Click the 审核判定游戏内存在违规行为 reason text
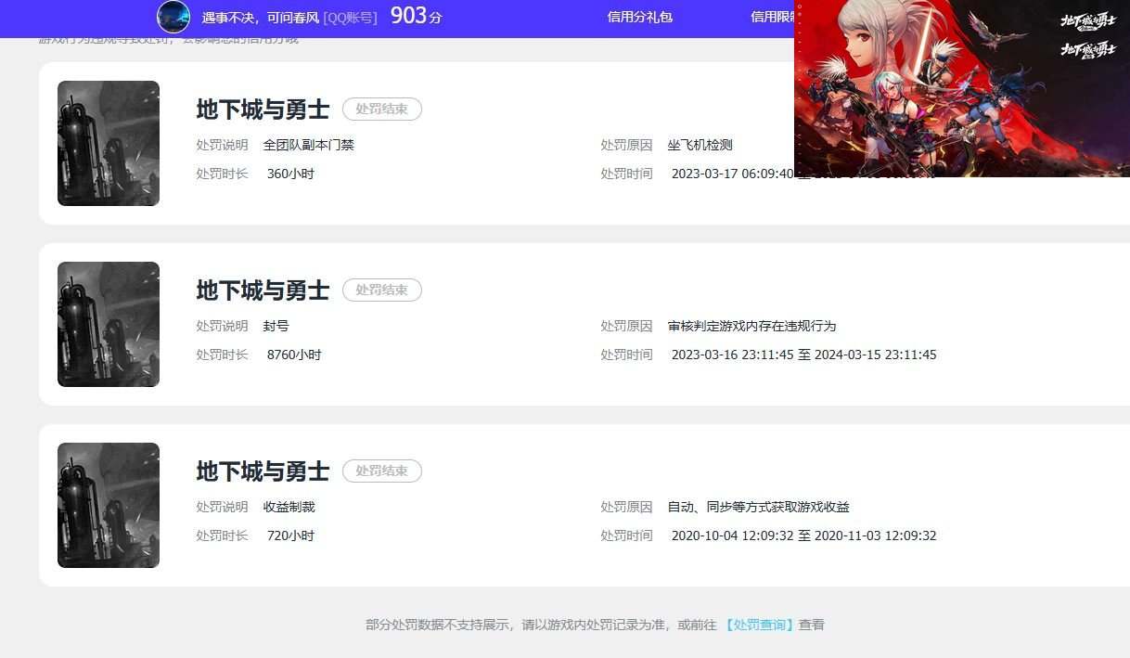 coord(752,326)
